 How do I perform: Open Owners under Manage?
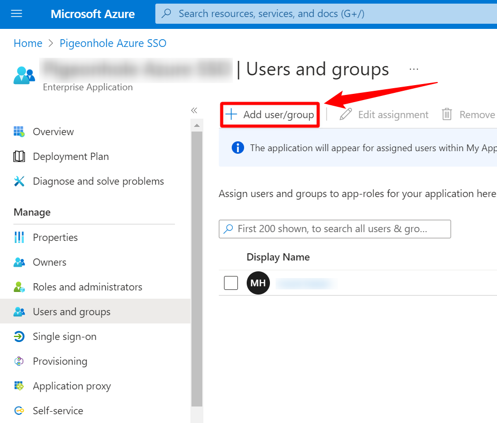pos(50,262)
